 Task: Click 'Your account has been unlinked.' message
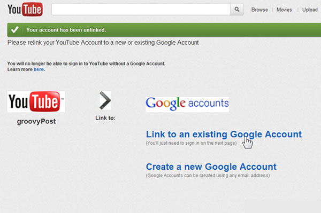[x=66, y=30]
